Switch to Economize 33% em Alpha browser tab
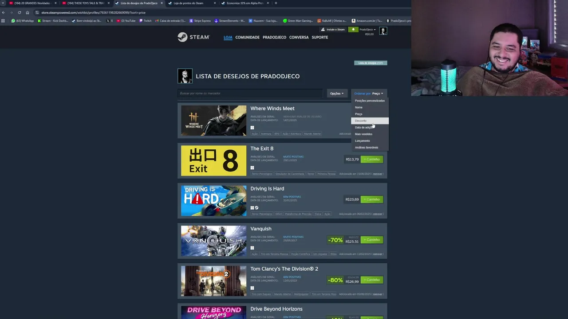This screenshot has height=319, width=568. tap(245, 3)
